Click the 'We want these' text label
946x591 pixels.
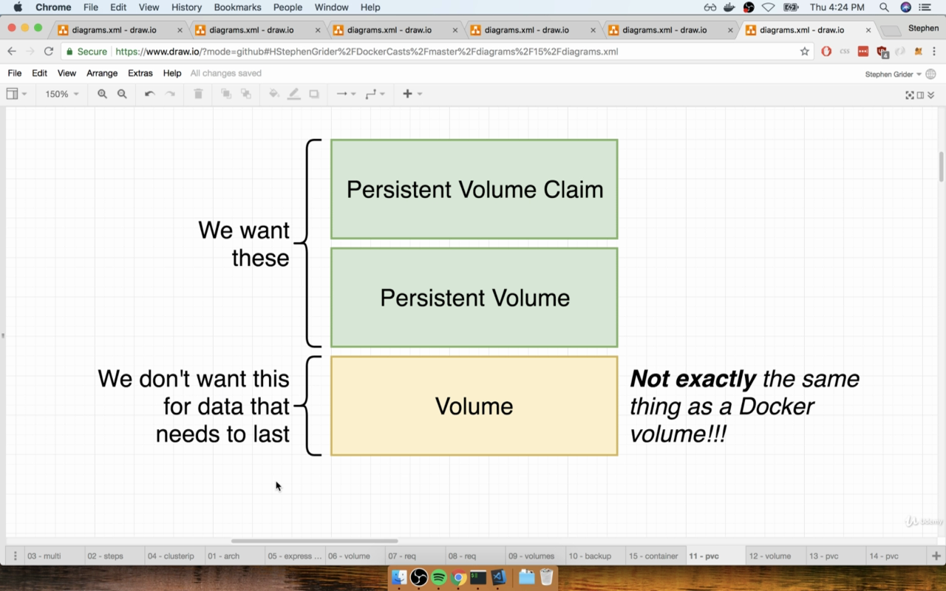pos(244,244)
